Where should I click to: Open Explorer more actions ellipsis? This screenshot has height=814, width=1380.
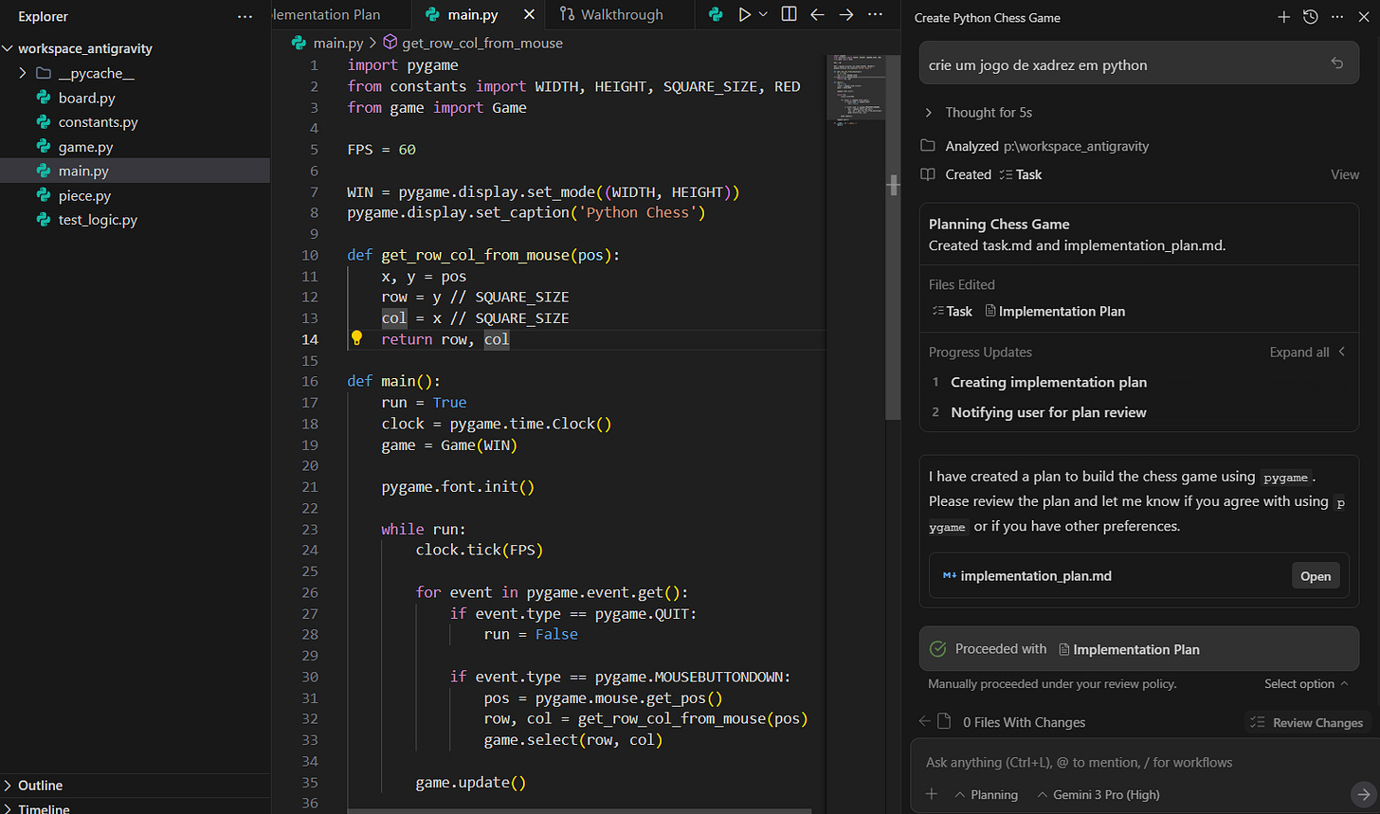click(x=245, y=16)
